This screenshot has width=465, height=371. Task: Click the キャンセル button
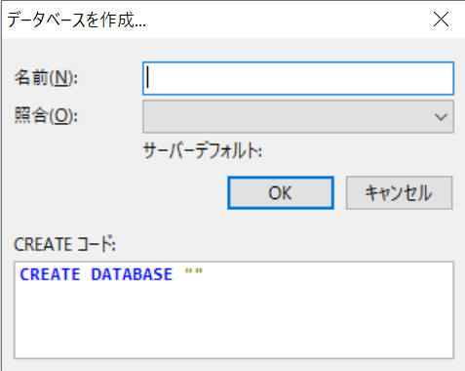click(x=399, y=193)
